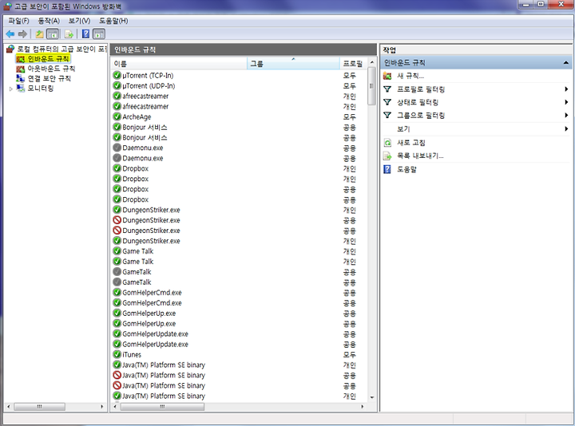Sort by the 프로필 column header
Viewport: 575px width, 426px height.
pos(353,64)
